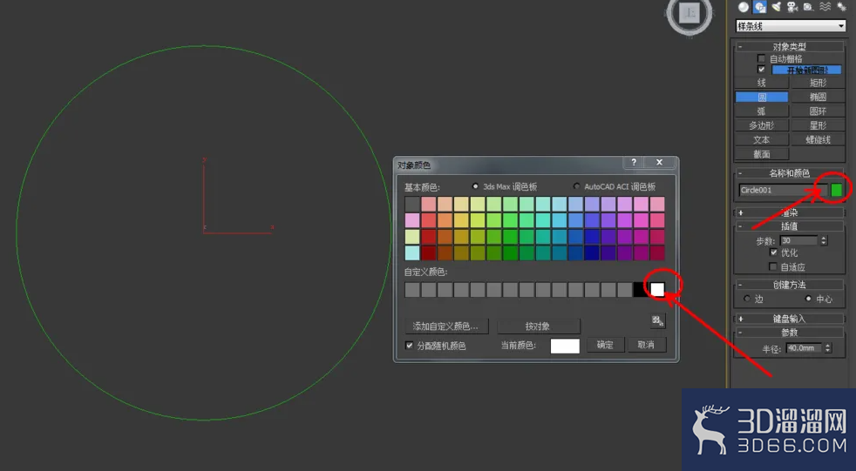Click the 步数 spinner arrows
The height and width of the screenshot is (471, 856).
824,240
